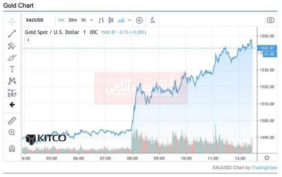Select the pitchfork drawing tool
The image size is (282, 177).
[12, 45]
